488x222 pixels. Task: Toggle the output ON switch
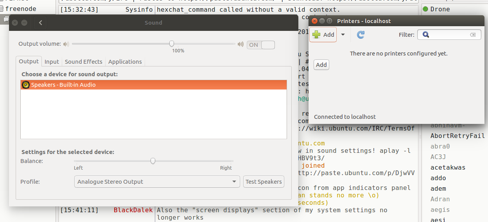coord(261,45)
